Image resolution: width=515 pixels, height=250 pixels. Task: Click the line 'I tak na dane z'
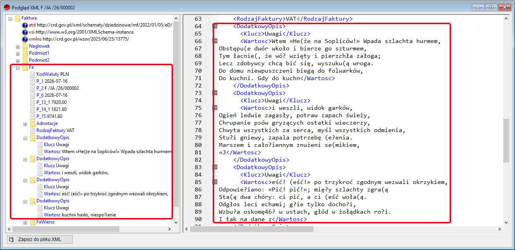263,219
